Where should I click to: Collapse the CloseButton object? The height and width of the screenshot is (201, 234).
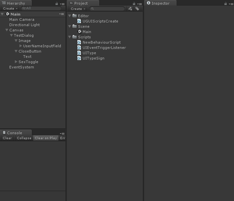(16, 51)
